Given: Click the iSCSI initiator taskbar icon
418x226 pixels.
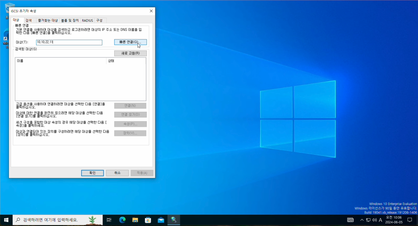Looking at the screenshot, I should (x=174, y=220).
